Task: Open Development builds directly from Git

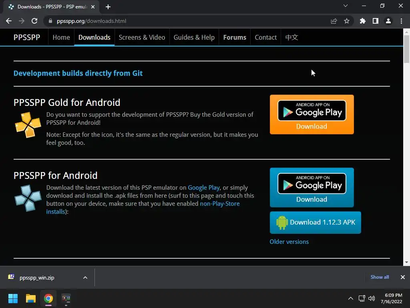Action: click(x=78, y=73)
